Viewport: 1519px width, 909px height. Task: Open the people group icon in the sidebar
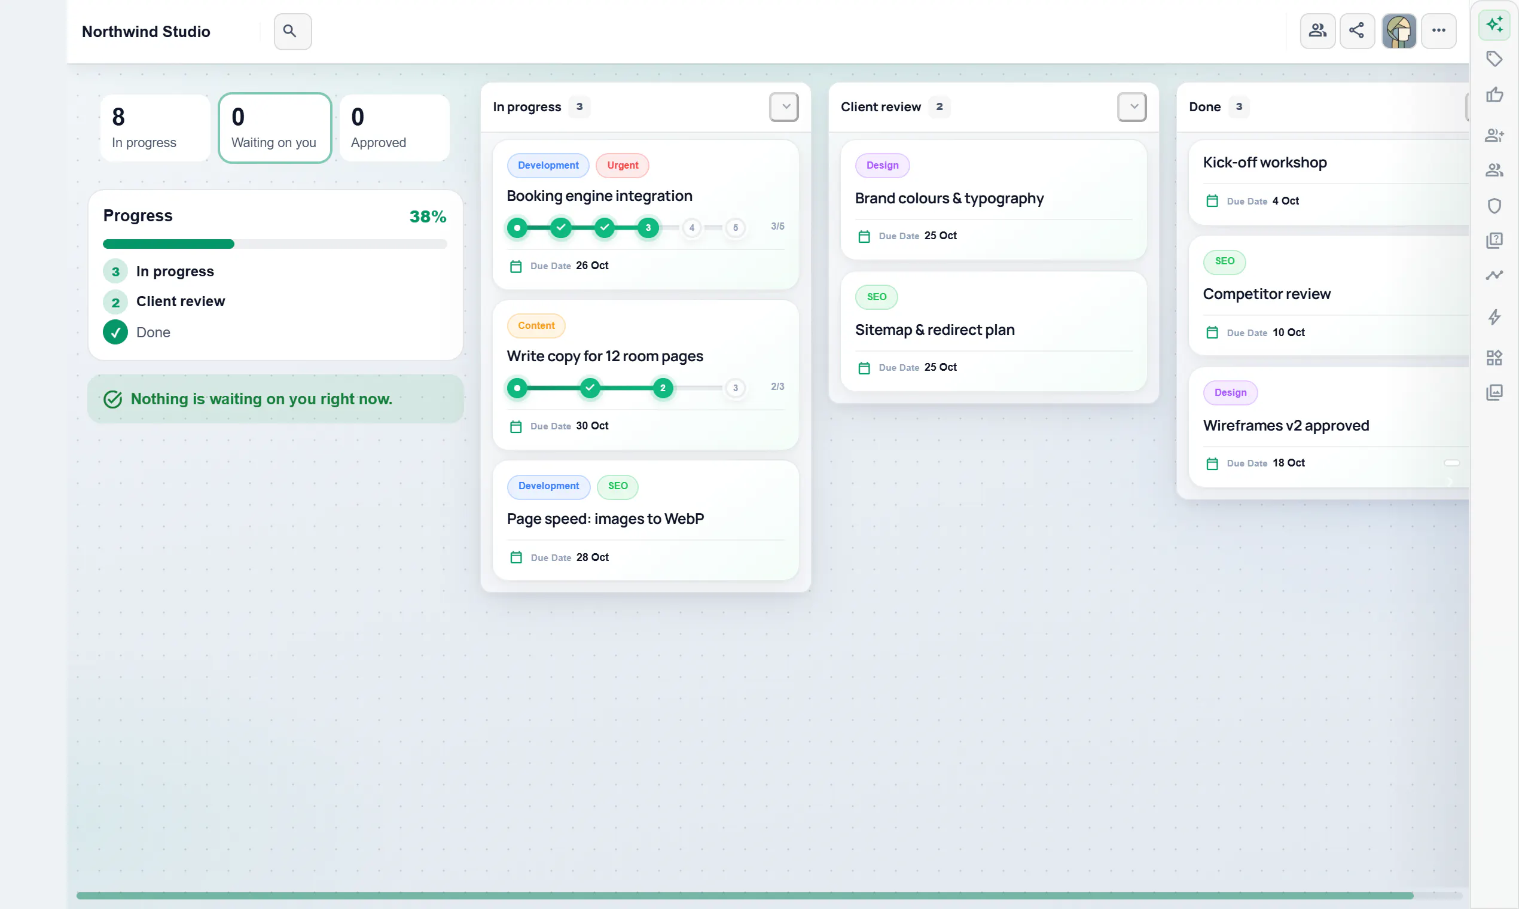pos(1494,170)
